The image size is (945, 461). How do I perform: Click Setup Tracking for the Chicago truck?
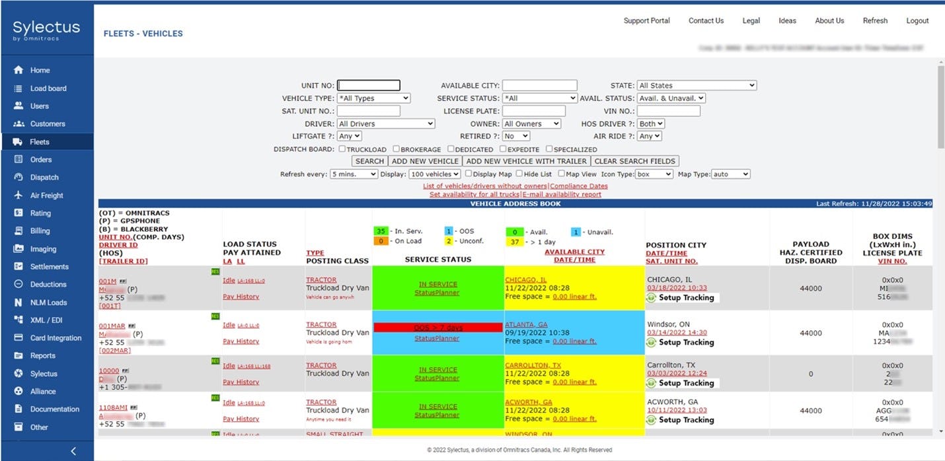tap(680, 297)
